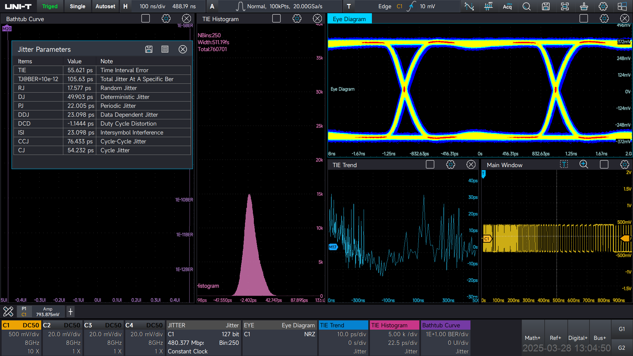Open horizontal timebase 100 ns/div settings
633x356 pixels.
coord(152,6)
